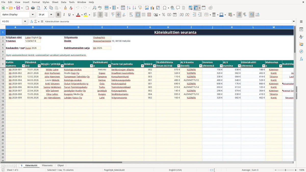This screenshot has width=306, height=172.
Task: Insert a chart using toolbar icon
Action: point(152,8)
